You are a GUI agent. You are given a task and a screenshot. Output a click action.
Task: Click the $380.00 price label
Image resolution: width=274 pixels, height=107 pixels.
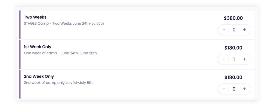(x=233, y=18)
